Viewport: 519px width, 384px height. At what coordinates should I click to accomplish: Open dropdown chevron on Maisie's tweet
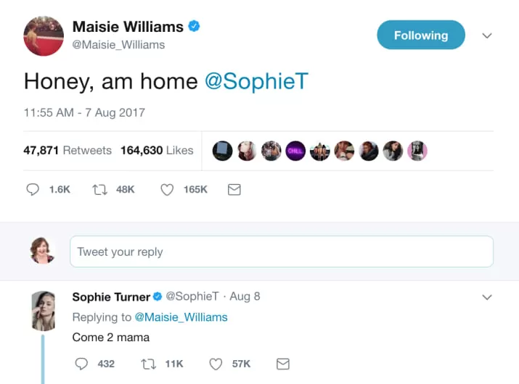click(487, 36)
